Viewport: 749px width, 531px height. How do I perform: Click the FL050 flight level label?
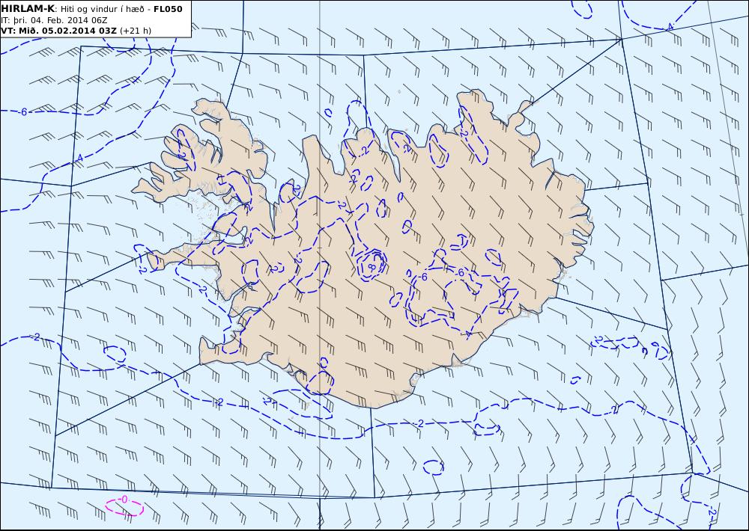pos(168,8)
